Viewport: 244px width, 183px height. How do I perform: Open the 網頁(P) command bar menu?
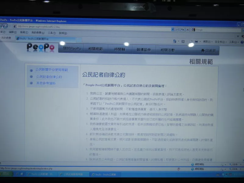click(208, 42)
